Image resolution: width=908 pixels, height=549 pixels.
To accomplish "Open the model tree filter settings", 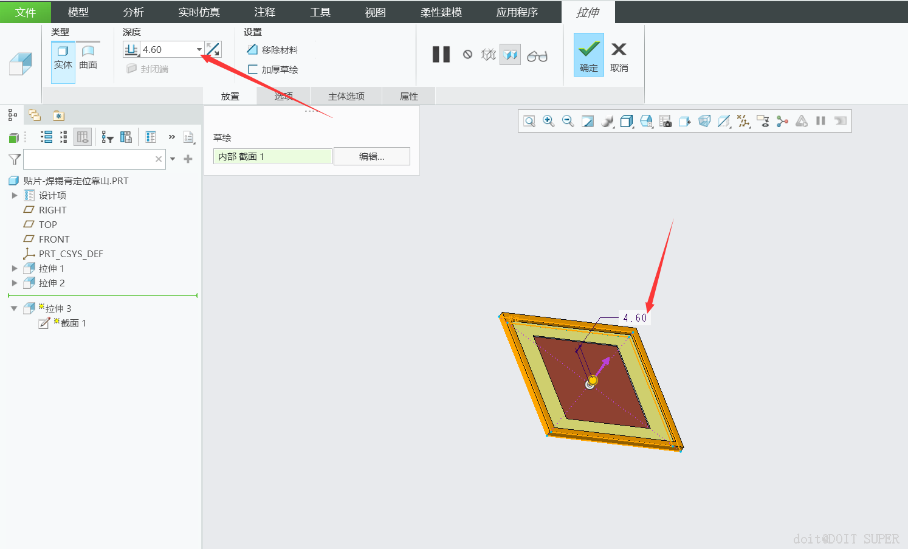I will click(108, 137).
